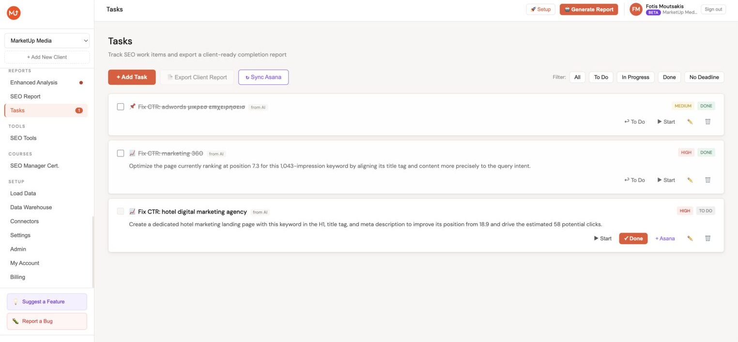Edit the adwords task with pencil icon
Image resolution: width=738 pixels, height=342 pixels.
point(690,122)
